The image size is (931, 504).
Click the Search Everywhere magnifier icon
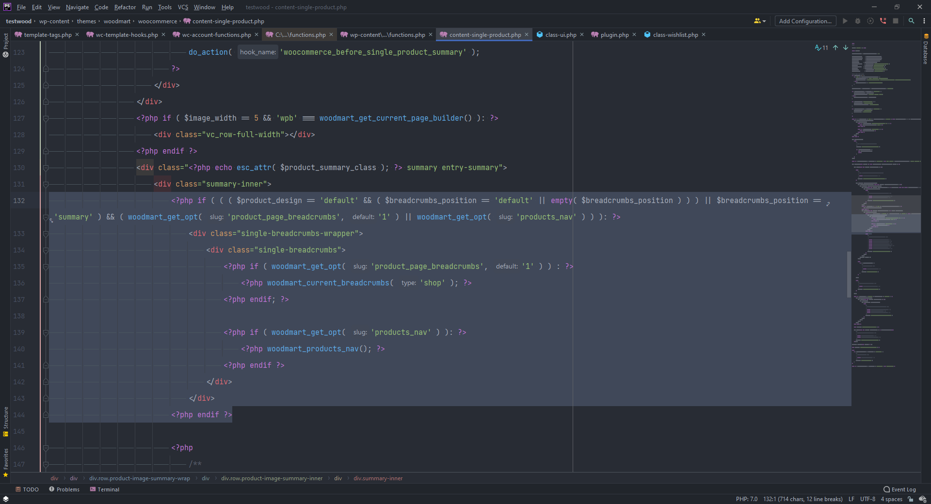tap(911, 21)
